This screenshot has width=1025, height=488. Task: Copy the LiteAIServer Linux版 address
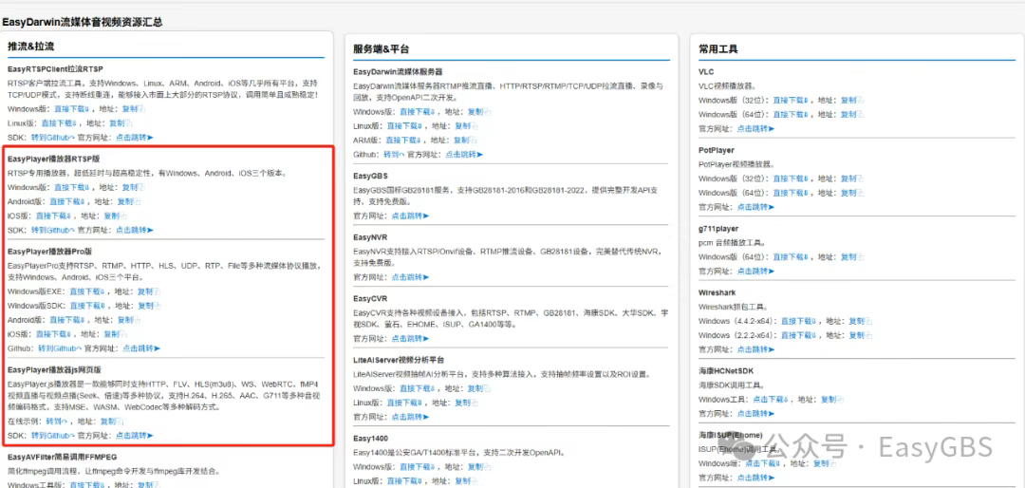pos(466,403)
